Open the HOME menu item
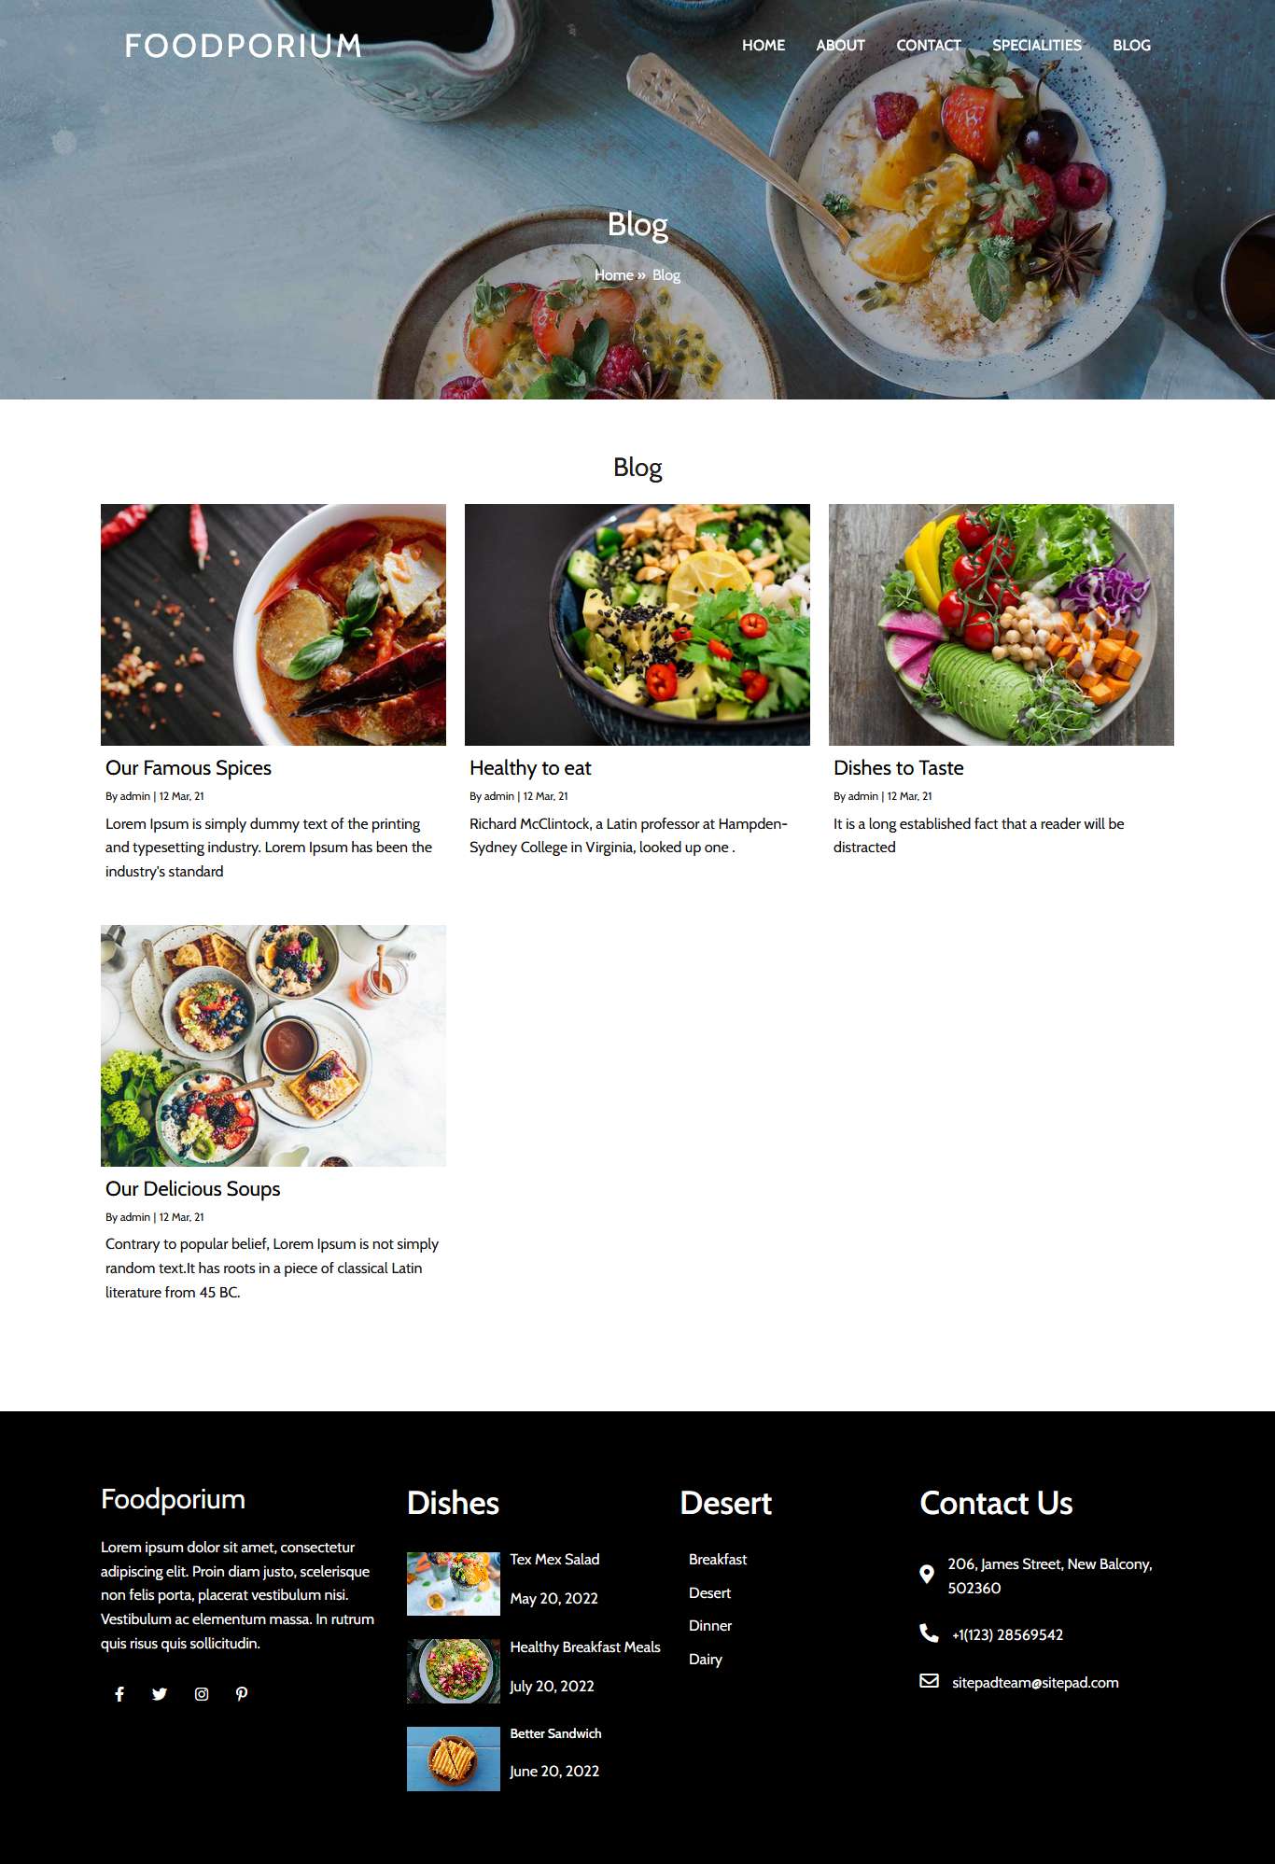 (x=764, y=45)
